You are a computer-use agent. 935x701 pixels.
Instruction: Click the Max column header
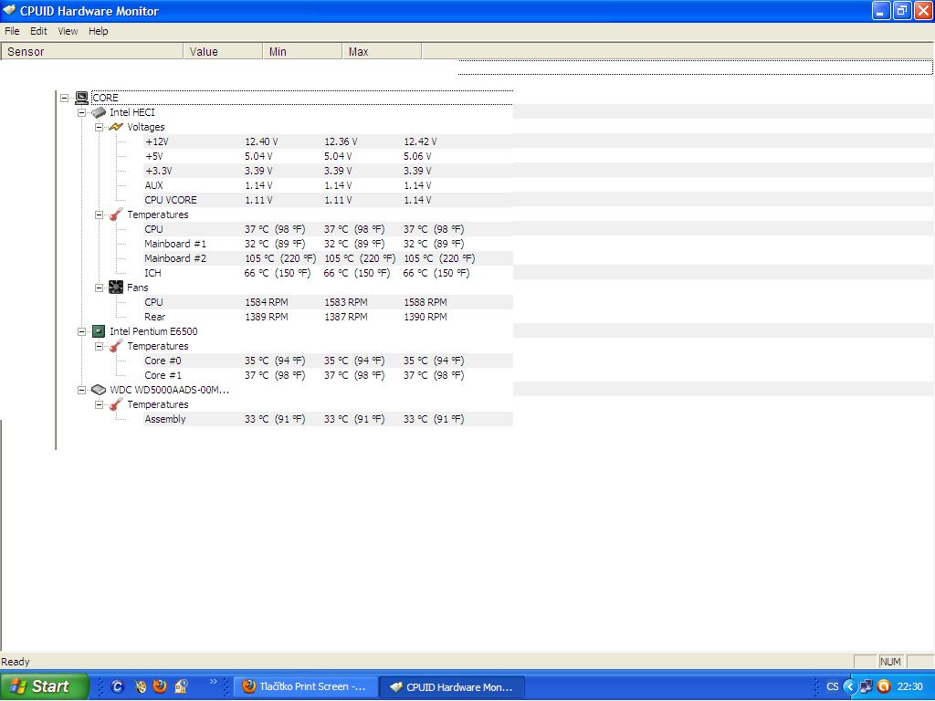382,52
